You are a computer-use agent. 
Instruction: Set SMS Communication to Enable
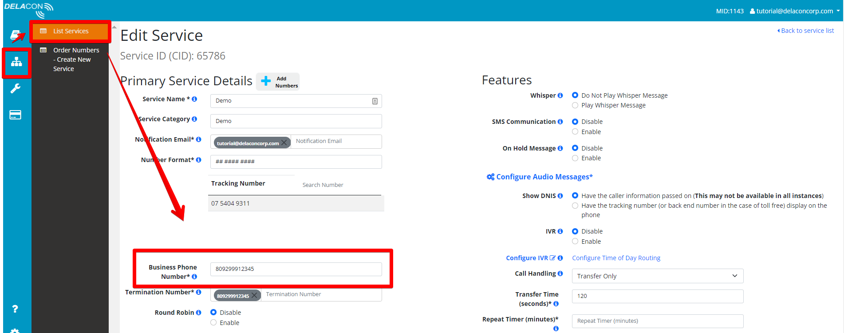tap(575, 131)
